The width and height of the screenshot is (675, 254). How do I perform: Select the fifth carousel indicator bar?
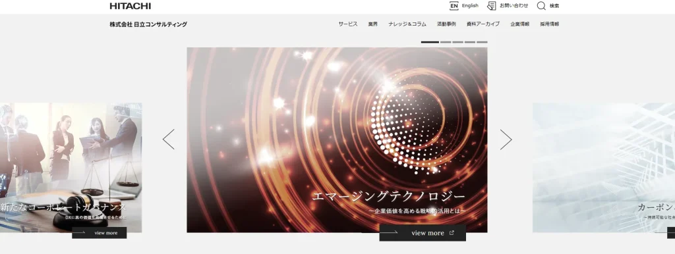coord(482,42)
